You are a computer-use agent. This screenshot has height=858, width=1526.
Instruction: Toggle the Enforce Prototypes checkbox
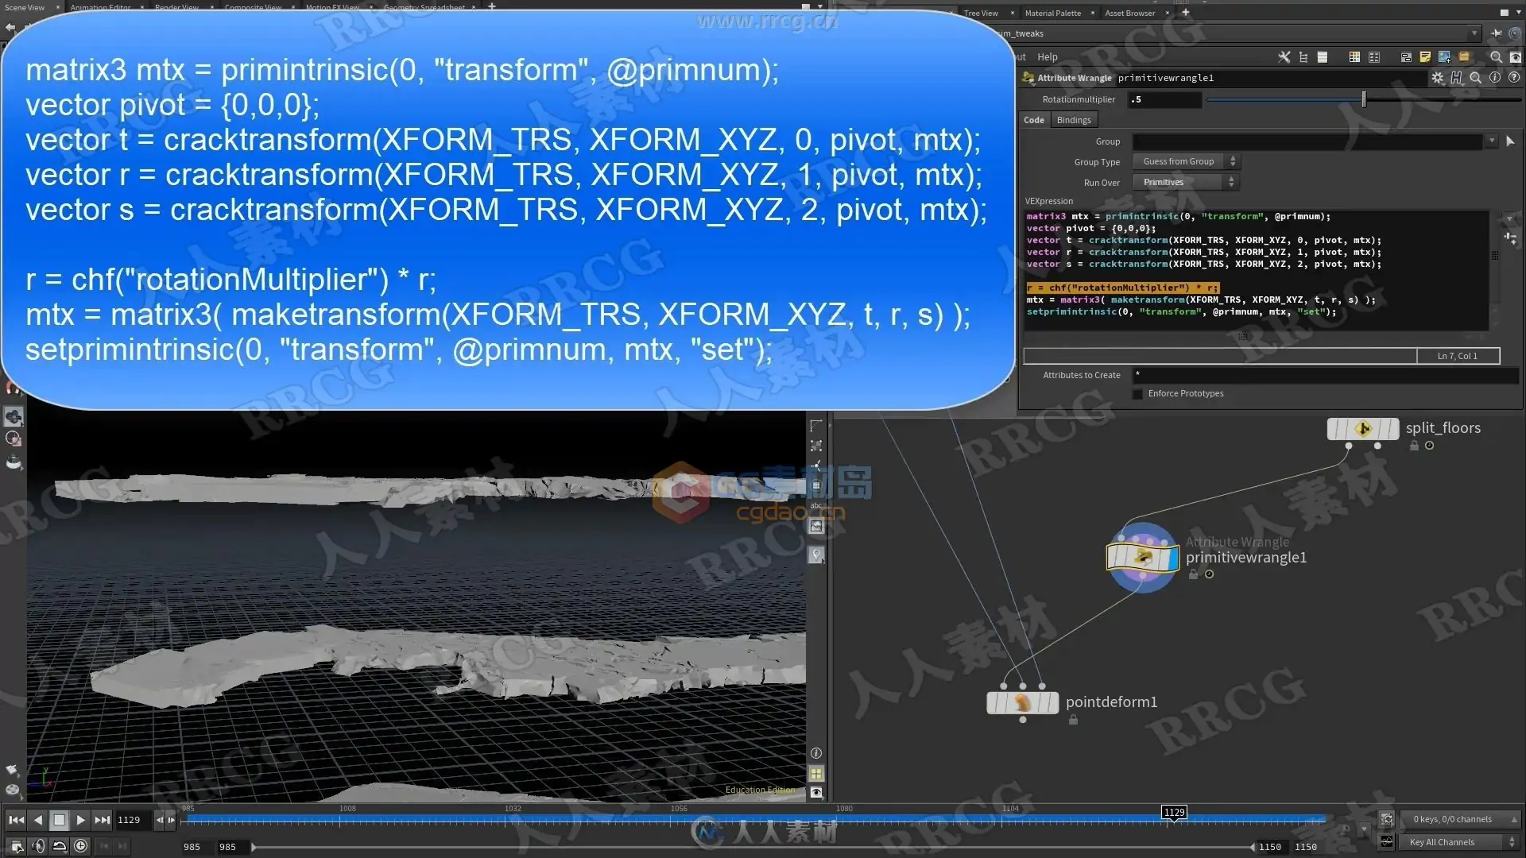click(1138, 392)
